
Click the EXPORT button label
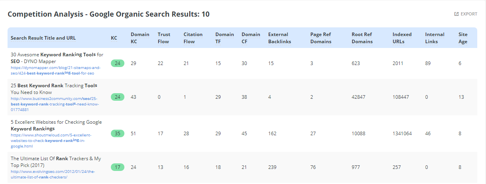click(x=469, y=14)
